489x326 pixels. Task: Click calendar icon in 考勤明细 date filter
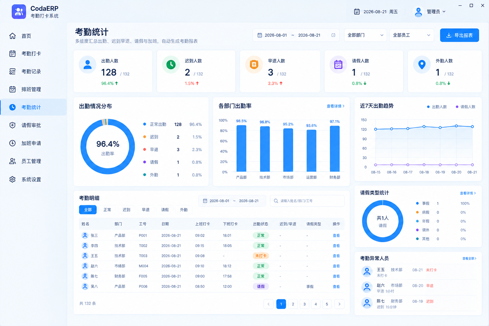[205, 201]
